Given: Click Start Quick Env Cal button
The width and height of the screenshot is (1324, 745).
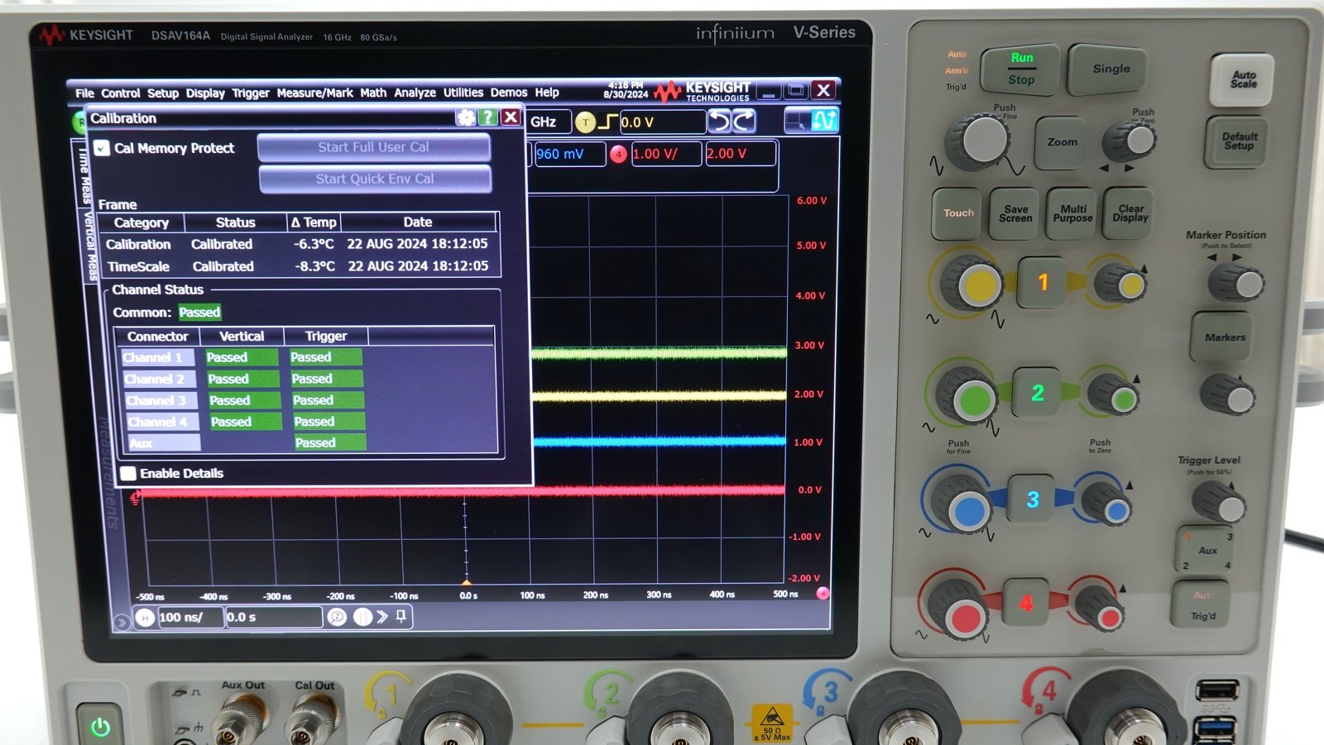Looking at the screenshot, I should [375, 179].
